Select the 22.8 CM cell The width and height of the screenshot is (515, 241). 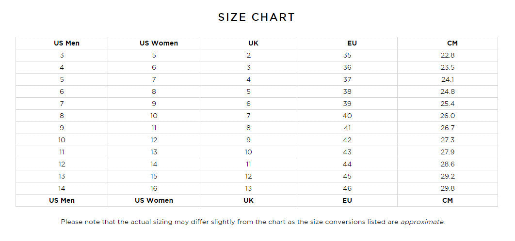click(x=448, y=55)
